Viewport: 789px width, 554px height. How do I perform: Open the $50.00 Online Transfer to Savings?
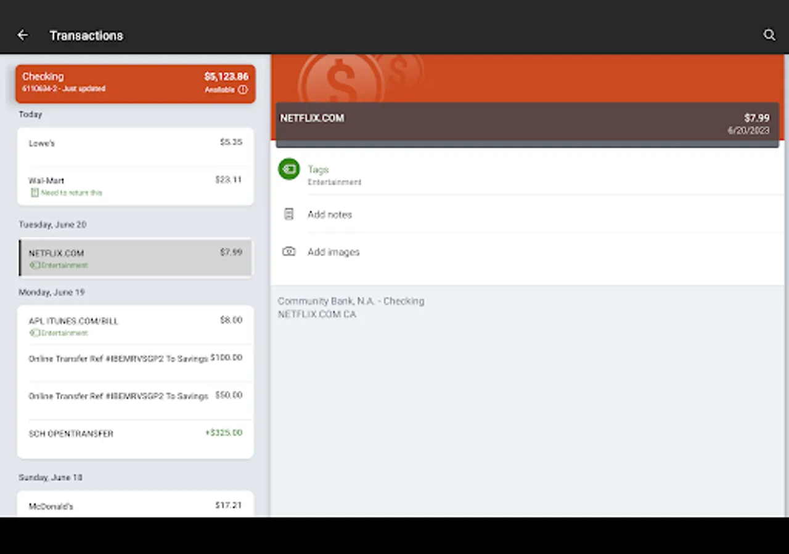(136, 400)
